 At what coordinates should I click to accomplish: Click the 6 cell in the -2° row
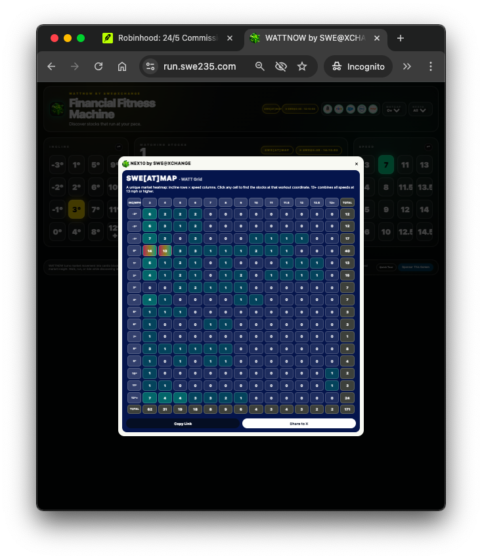click(x=150, y=226)
